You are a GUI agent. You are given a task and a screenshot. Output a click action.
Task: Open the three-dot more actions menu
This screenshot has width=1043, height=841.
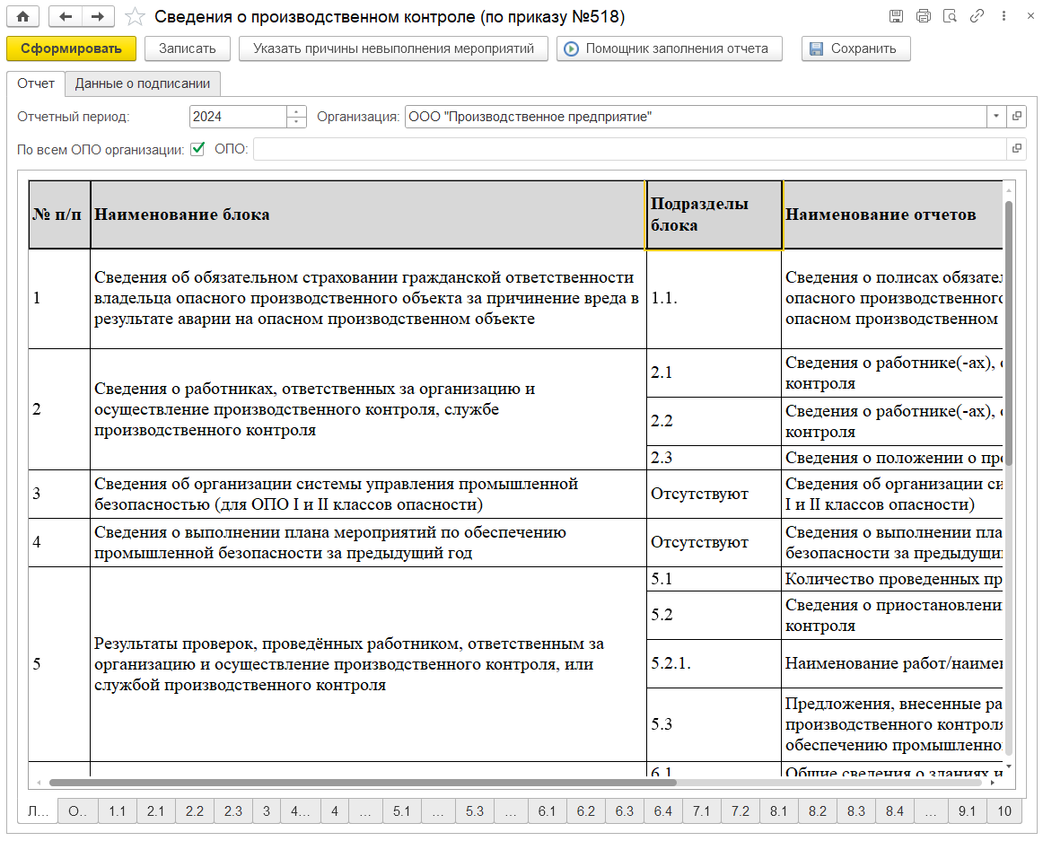tap(1003, 17)
